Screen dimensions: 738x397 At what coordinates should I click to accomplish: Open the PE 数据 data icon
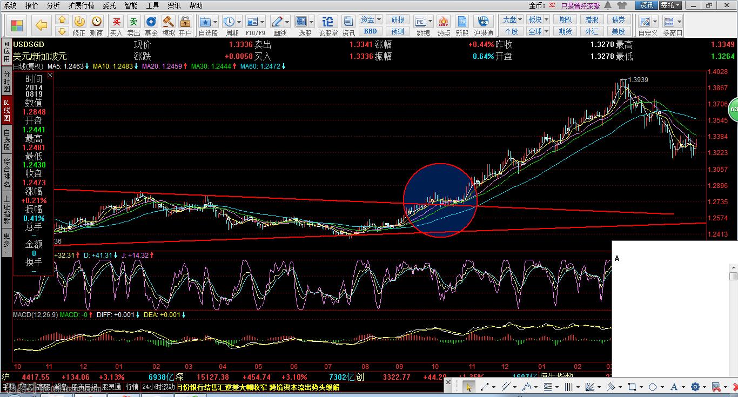[x=420, y=22]
